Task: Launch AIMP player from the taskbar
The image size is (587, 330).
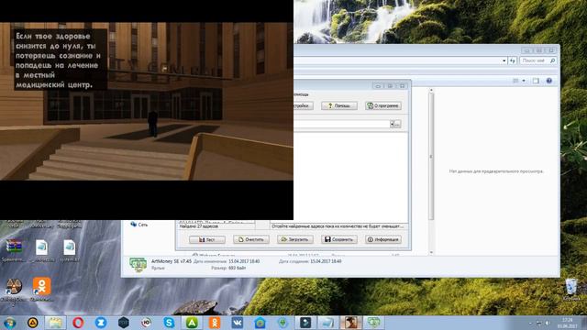Action: pos(33,323)
